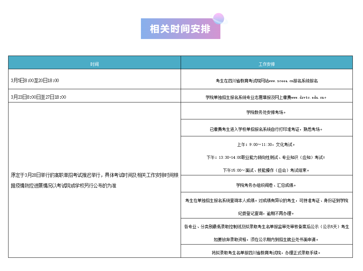Click the 纪委登记查询 text line
The height and width of the screenshot is (271, 363).
point(267,213)
